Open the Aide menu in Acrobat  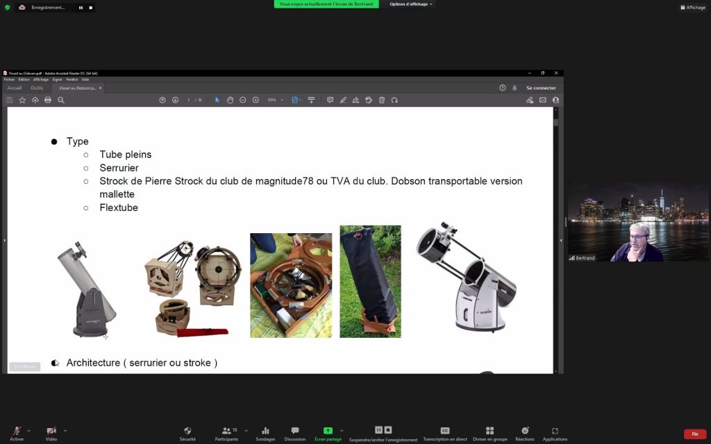point(85,80)
